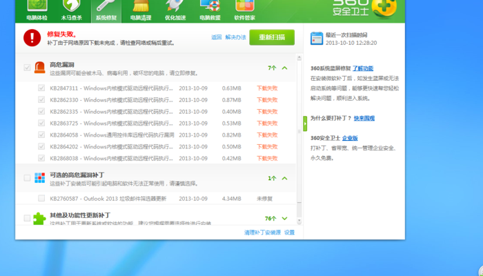Expand 其他及功能性更新补丁 section chevron
This screenshot has height=276, width=483.
point(284,219)
